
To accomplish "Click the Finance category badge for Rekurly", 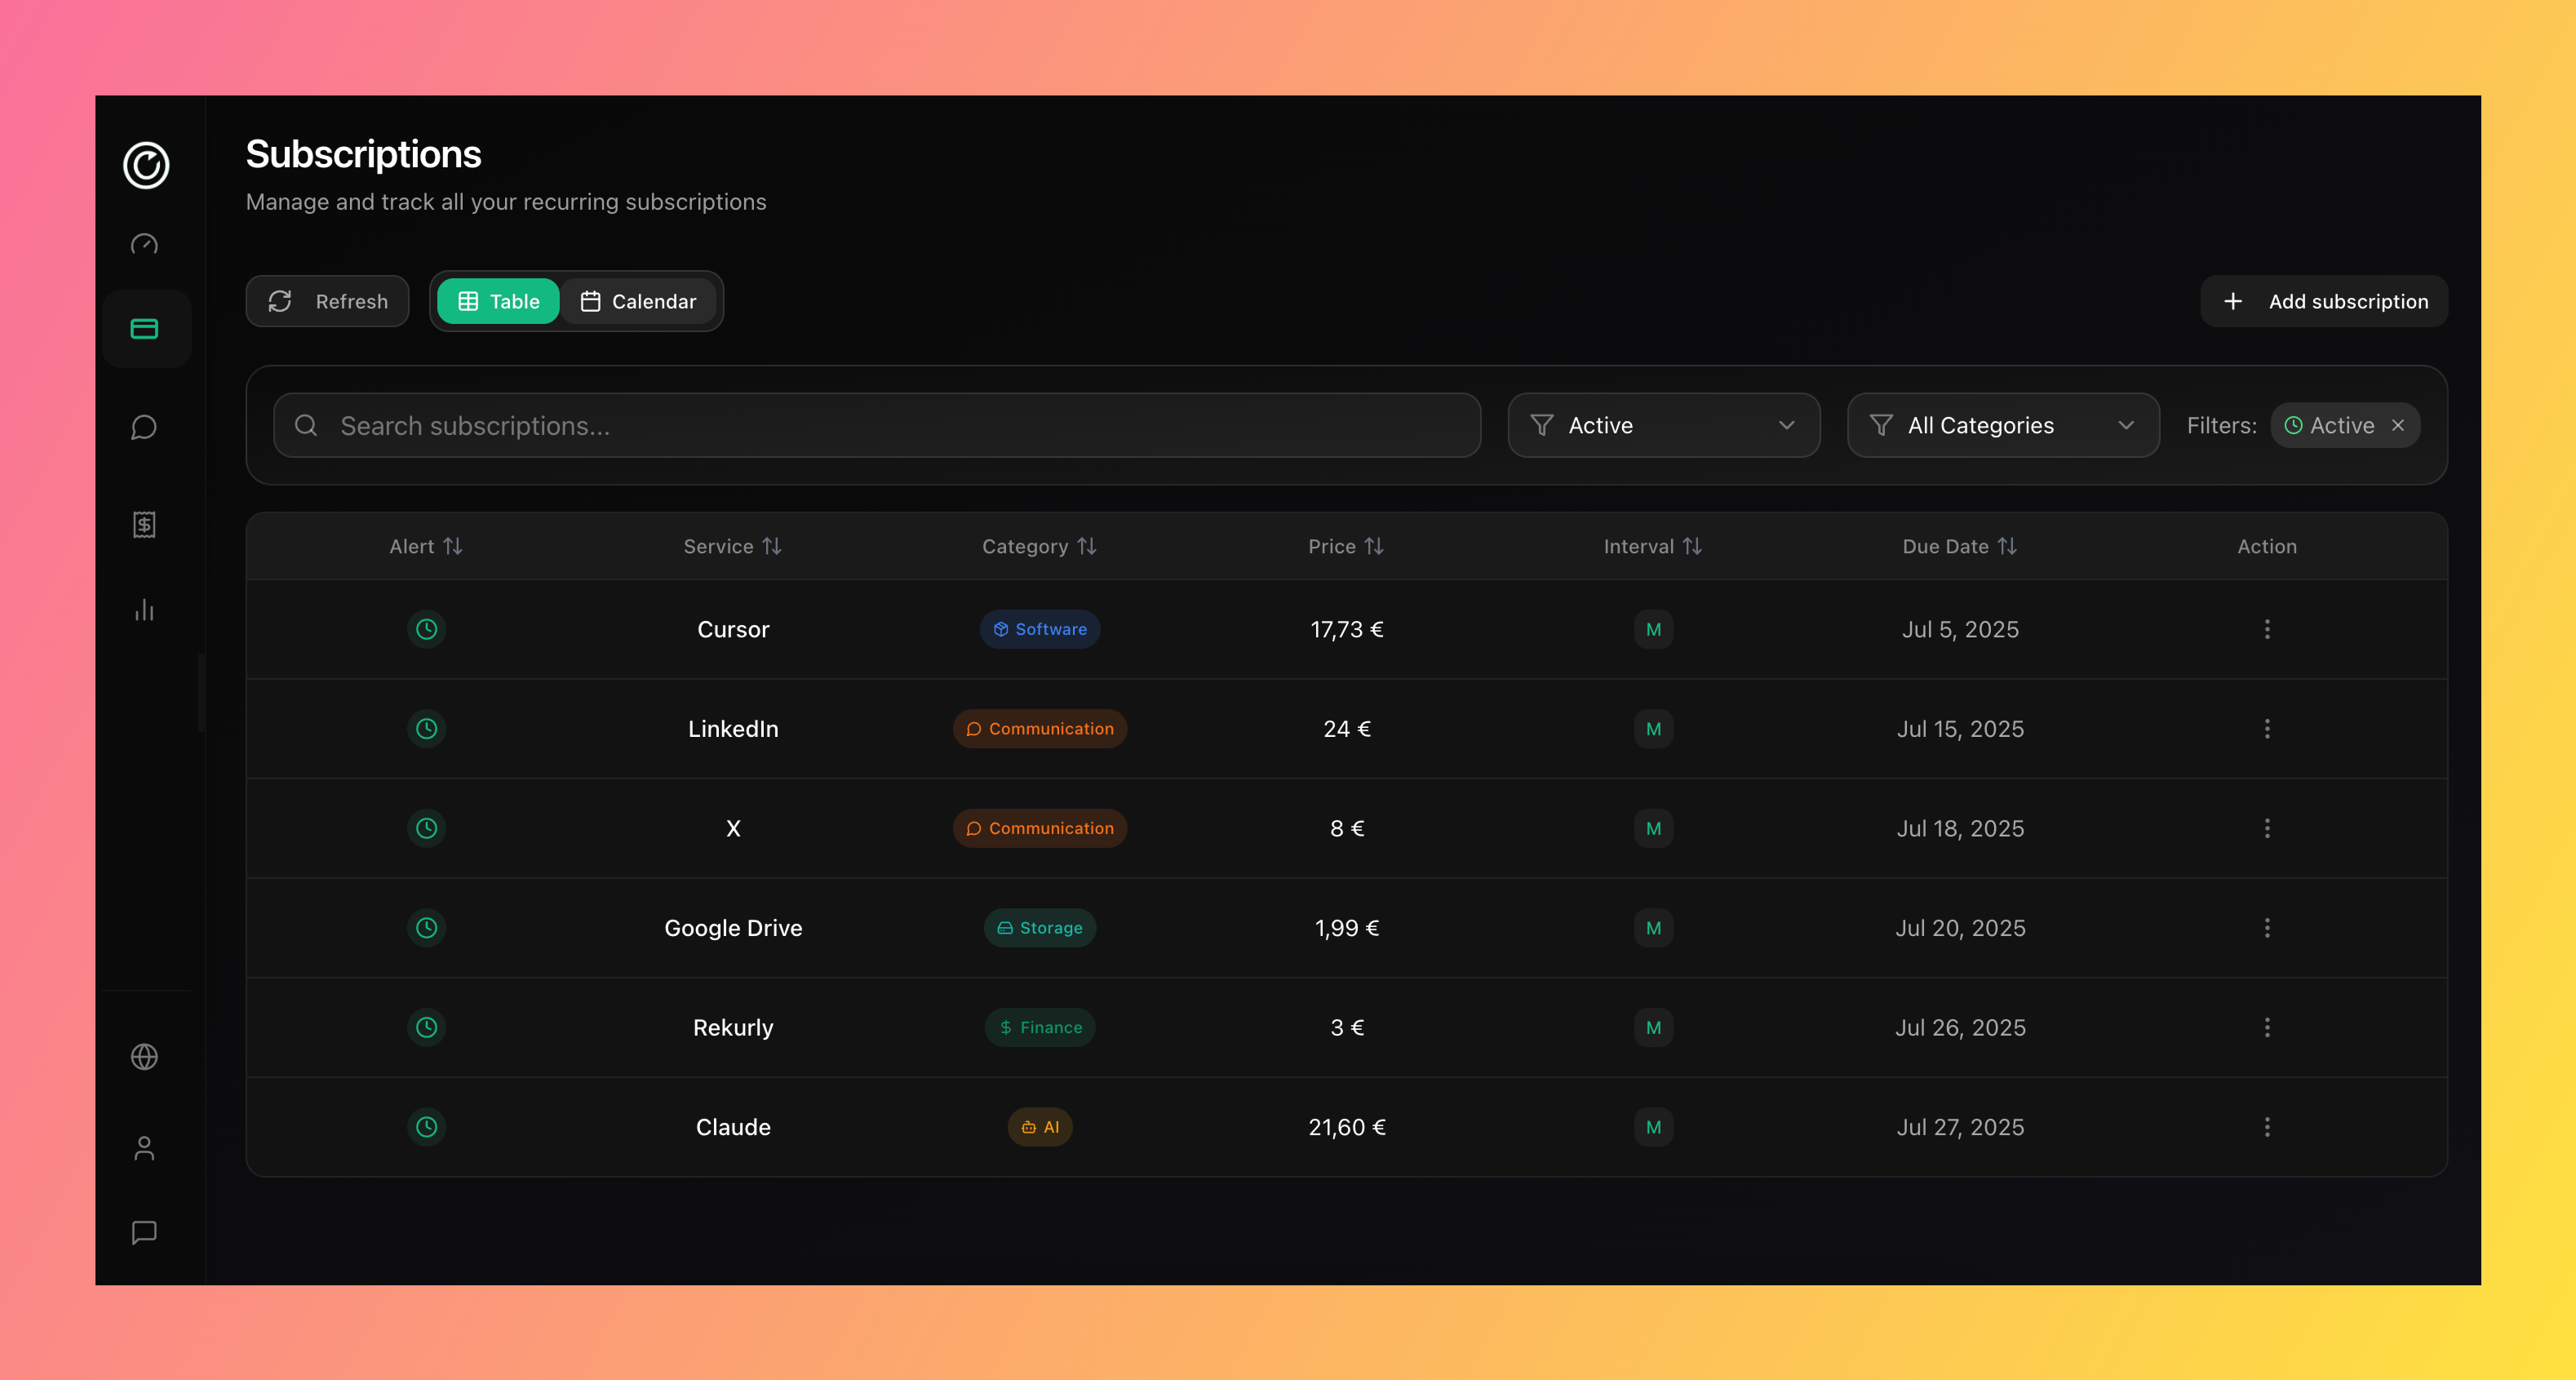I will 1040,1027.
